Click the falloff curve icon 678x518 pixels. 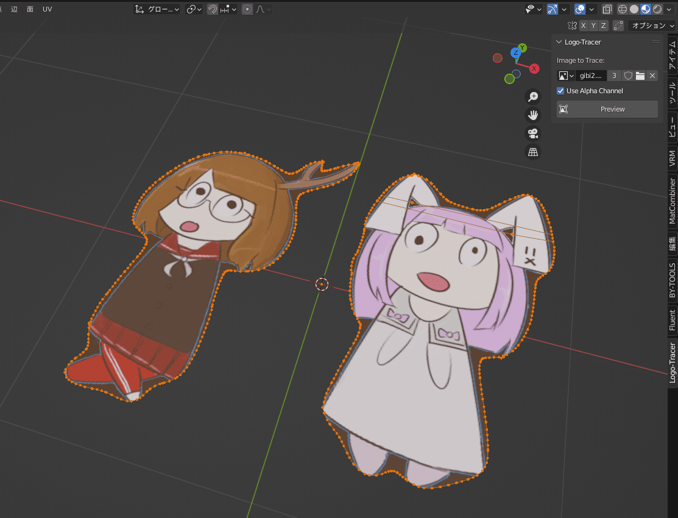[260, 9]
